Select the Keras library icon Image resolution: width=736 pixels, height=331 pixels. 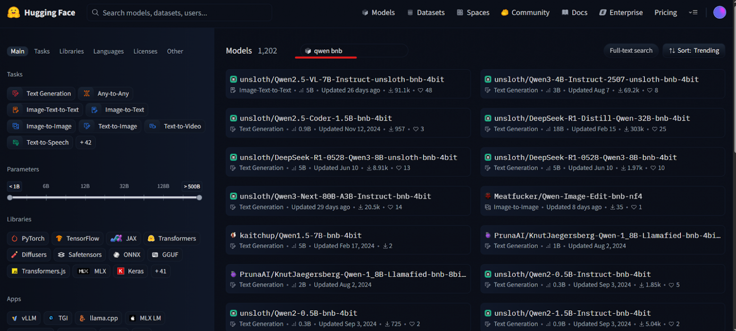[122, 271]
